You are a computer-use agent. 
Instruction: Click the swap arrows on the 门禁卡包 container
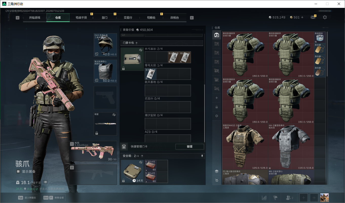click(141, 50)
